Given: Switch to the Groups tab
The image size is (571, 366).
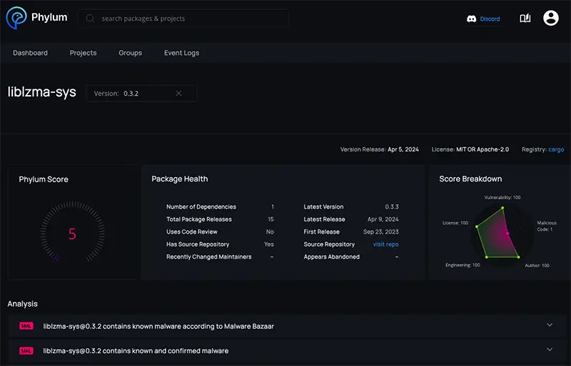Looking at the screenshot, I should point(130,53).
